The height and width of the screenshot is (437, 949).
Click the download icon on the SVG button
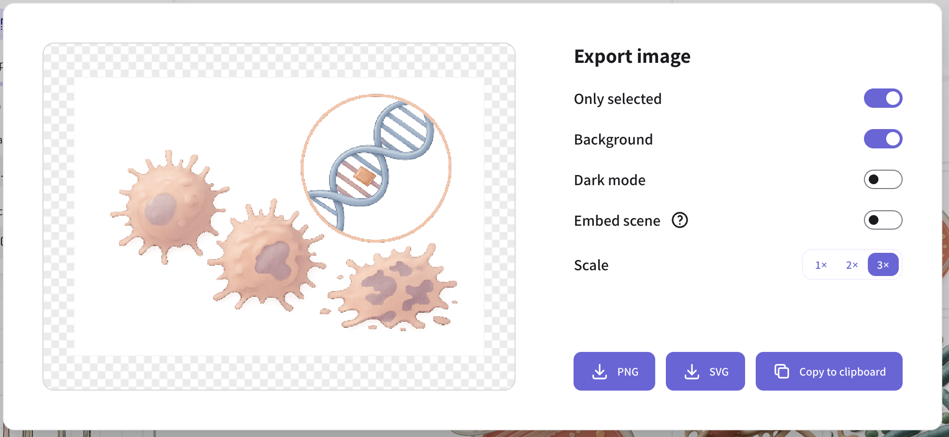692,371
